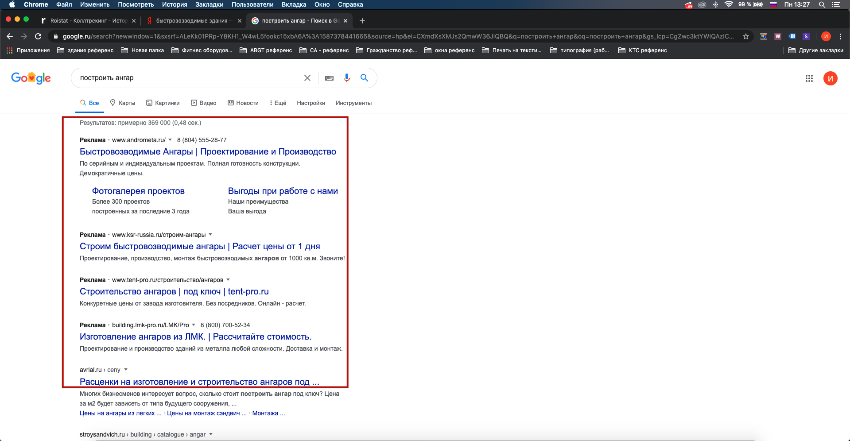The height and width of the screenshot is (441, 850).
Task: Open Строительство ангаров под ключ link
Action: (174, 292)
